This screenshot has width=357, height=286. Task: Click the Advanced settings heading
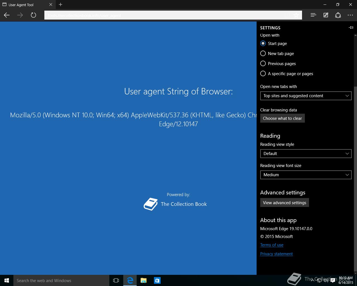[283, 193]
